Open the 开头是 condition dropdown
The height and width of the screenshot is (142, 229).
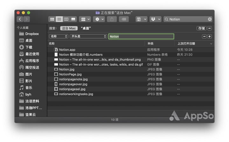[88, 36]
